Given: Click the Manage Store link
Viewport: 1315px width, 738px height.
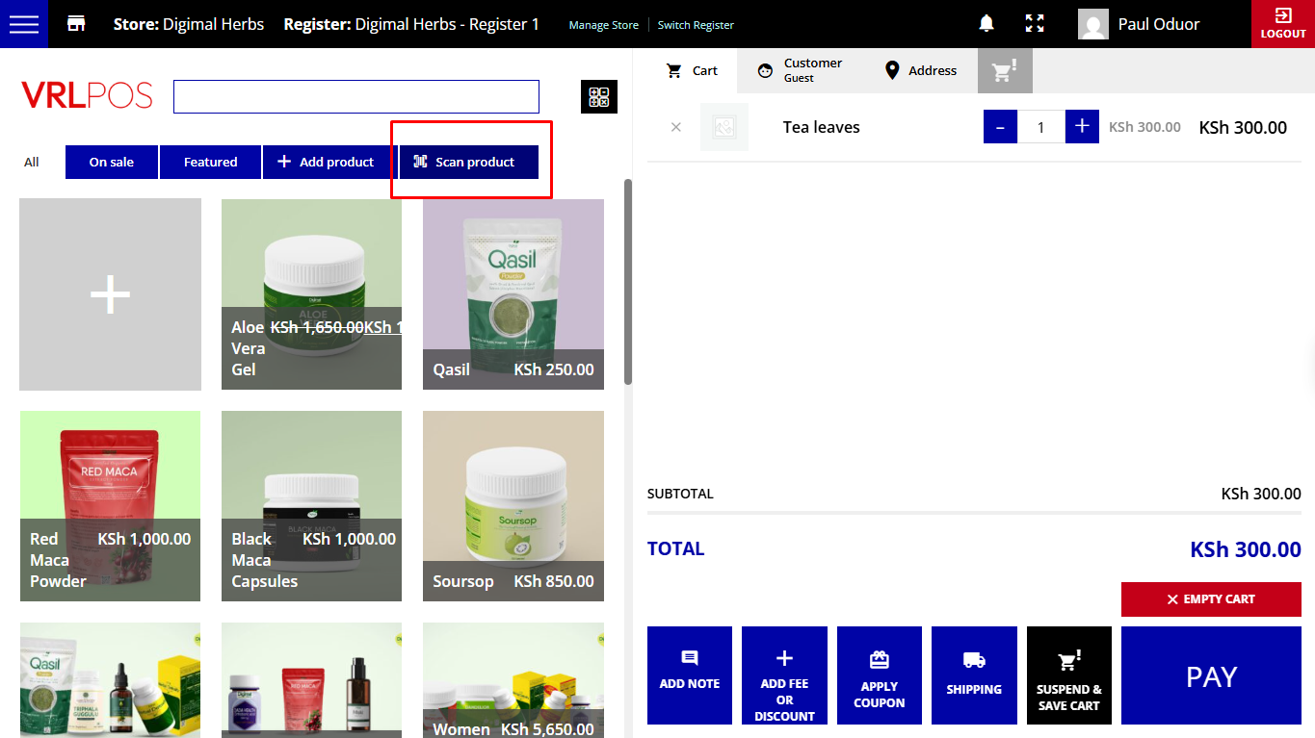Looking at the screenshot, I should (x=603, y=25).
